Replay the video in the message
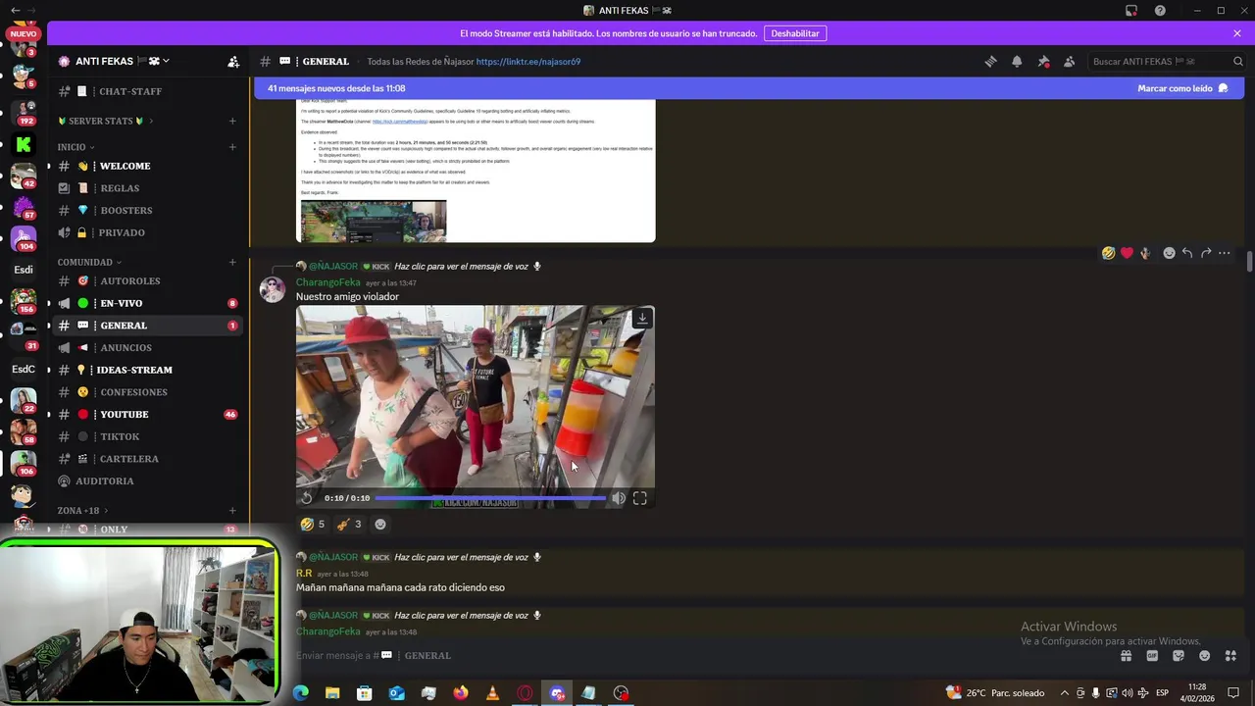The height and width of the screenshot is (706, 1255). pos(307,498)
